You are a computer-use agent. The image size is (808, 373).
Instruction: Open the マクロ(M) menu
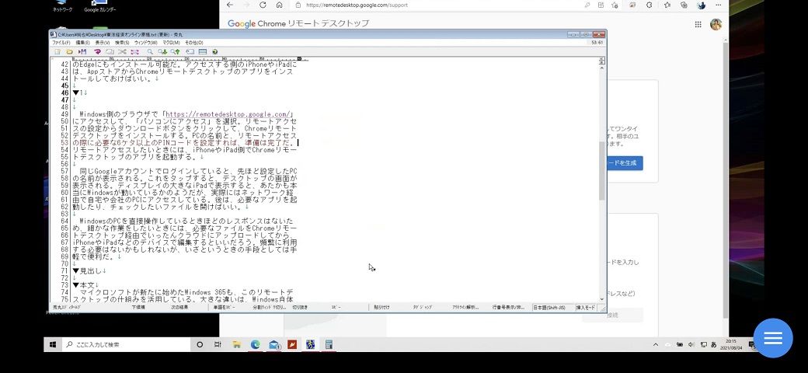[x=172, y=43]
